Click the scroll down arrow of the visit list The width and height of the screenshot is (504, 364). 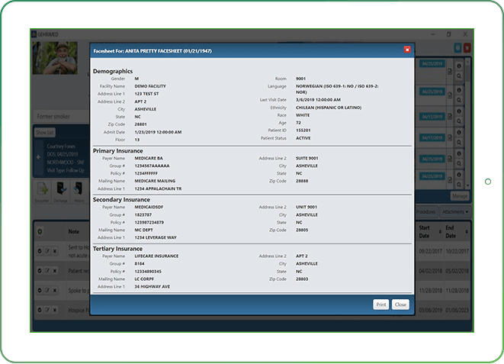pyautogui.click(x=467, y=183)
